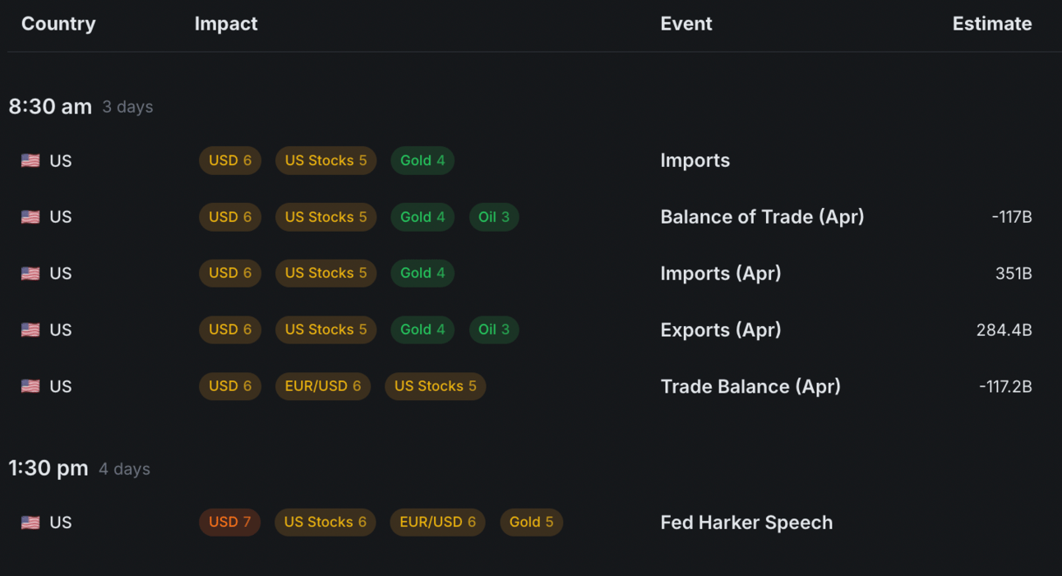Screen dimensions: 1062x576
Task: Click the Estimate column header
Action: 991,24
